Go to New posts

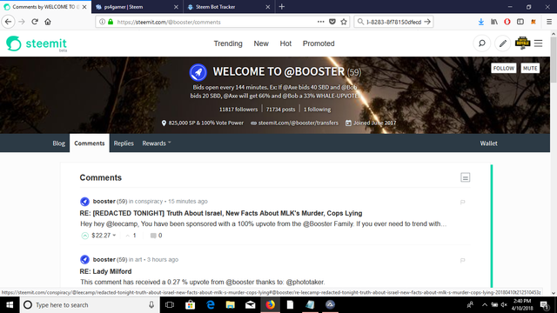[x=261, y=43]
